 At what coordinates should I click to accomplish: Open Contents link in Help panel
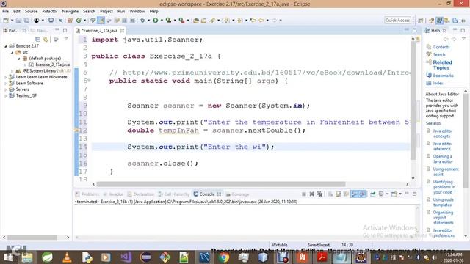pos(441,47)
